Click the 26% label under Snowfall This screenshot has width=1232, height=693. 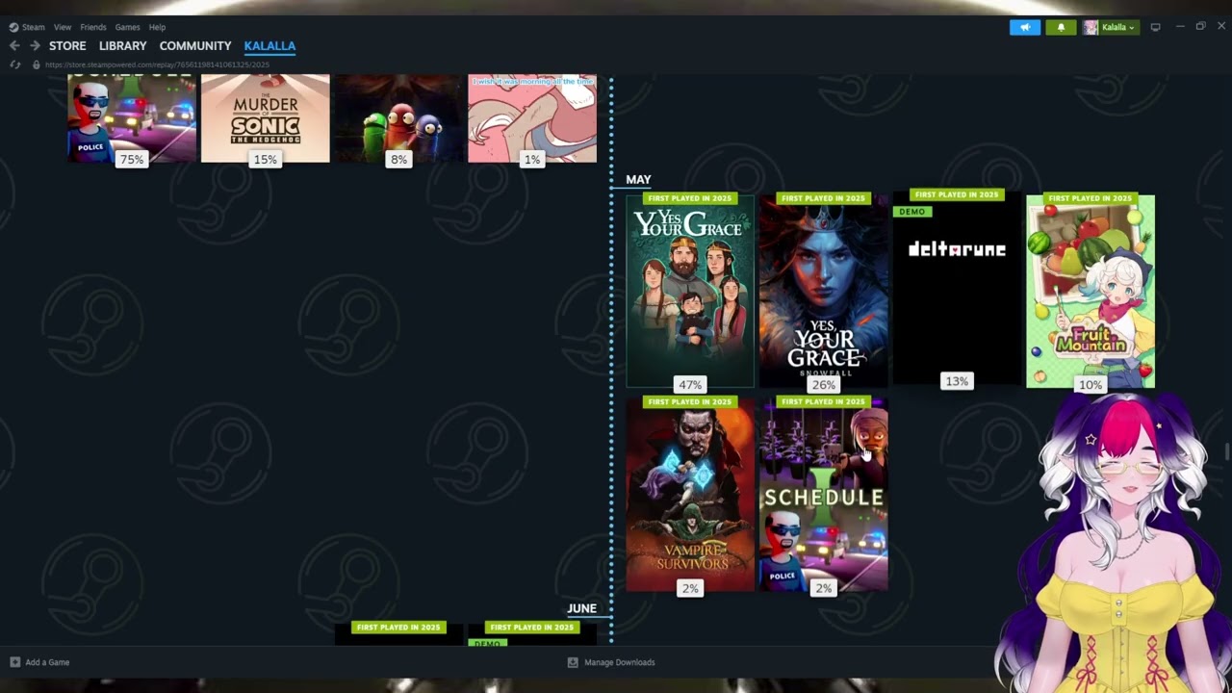(x=824, y=384)
